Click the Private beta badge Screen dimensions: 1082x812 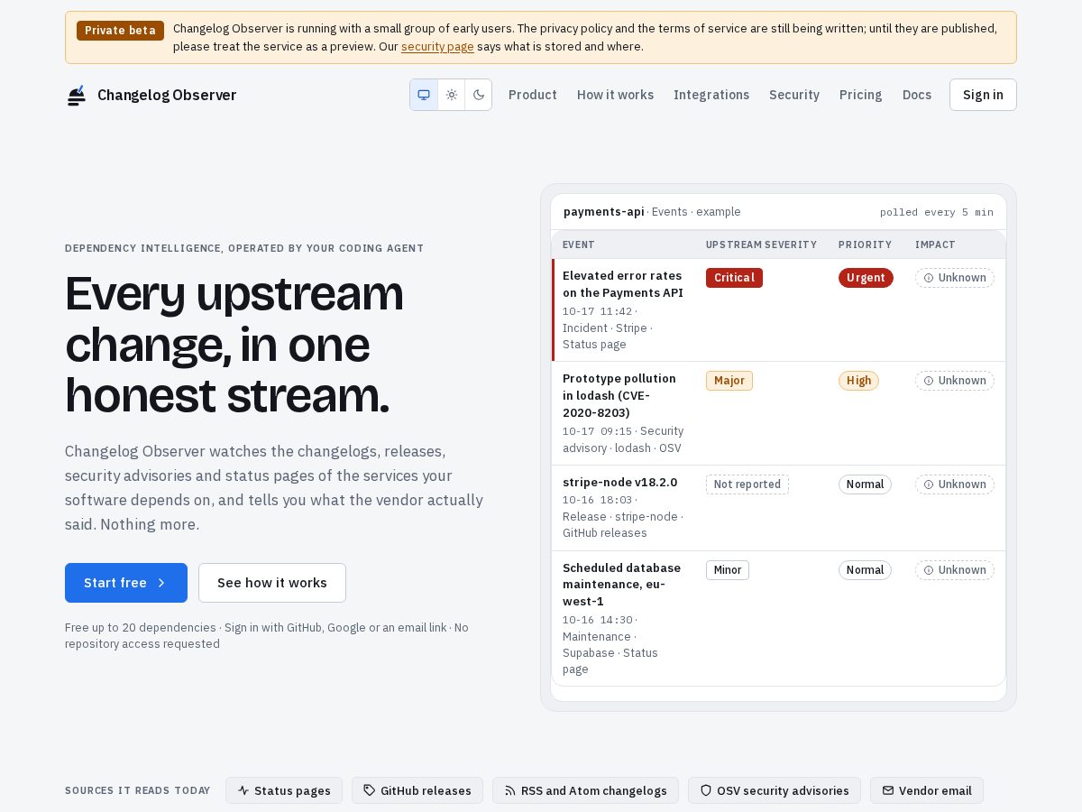tap(120, 31)
